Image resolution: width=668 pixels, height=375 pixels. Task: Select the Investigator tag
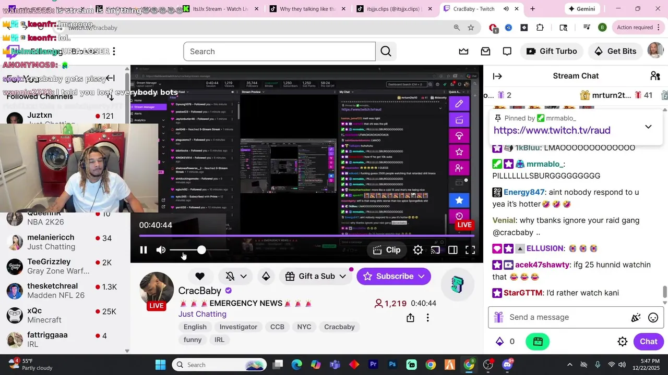[238, 327]
